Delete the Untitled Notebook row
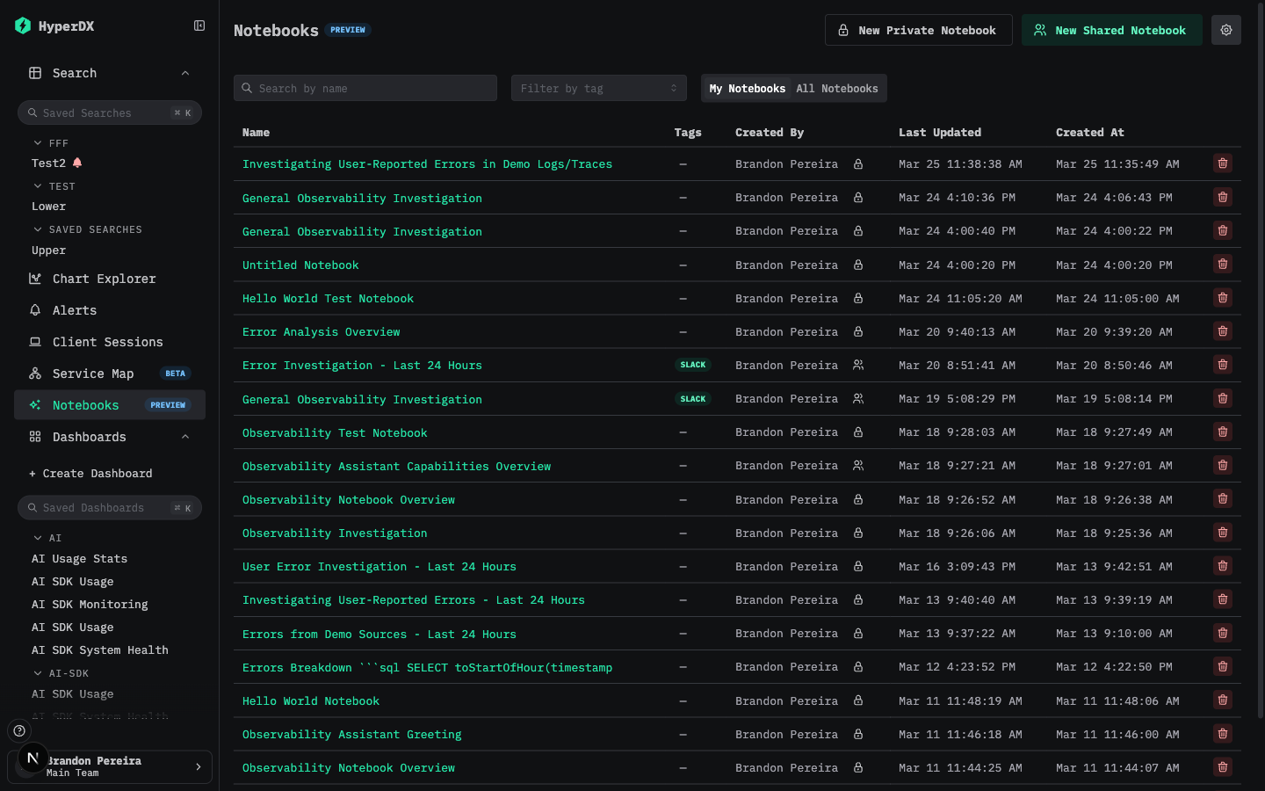Viewport: 1265px width, 791px height. (x=1222, y=265)
